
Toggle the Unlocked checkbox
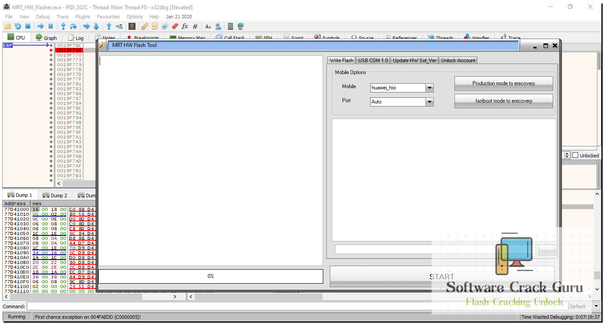[575, 155]
